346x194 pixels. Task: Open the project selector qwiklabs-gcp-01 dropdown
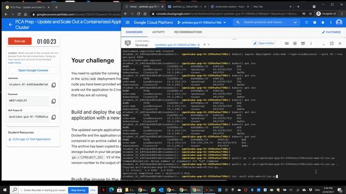point(202,23)
